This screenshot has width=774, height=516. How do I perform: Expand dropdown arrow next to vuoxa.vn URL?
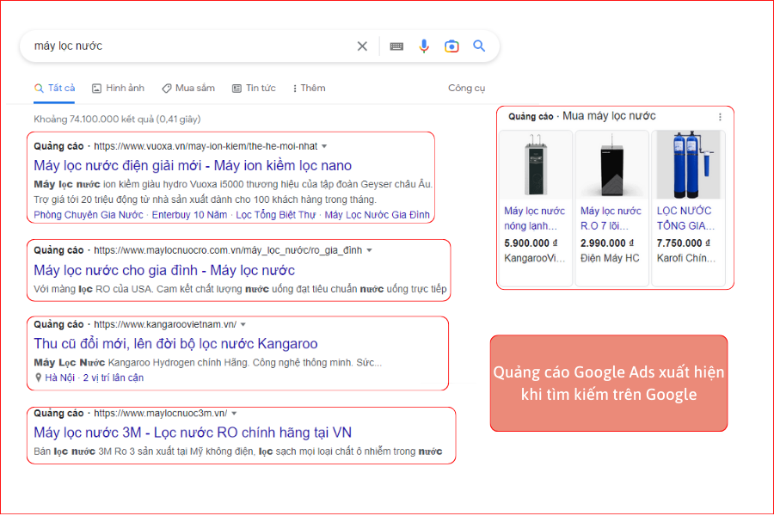[324, 146]
